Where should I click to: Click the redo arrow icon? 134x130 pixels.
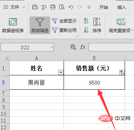point(79,7)
